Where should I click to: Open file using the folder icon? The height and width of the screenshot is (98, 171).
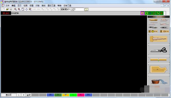click(7, 9)
